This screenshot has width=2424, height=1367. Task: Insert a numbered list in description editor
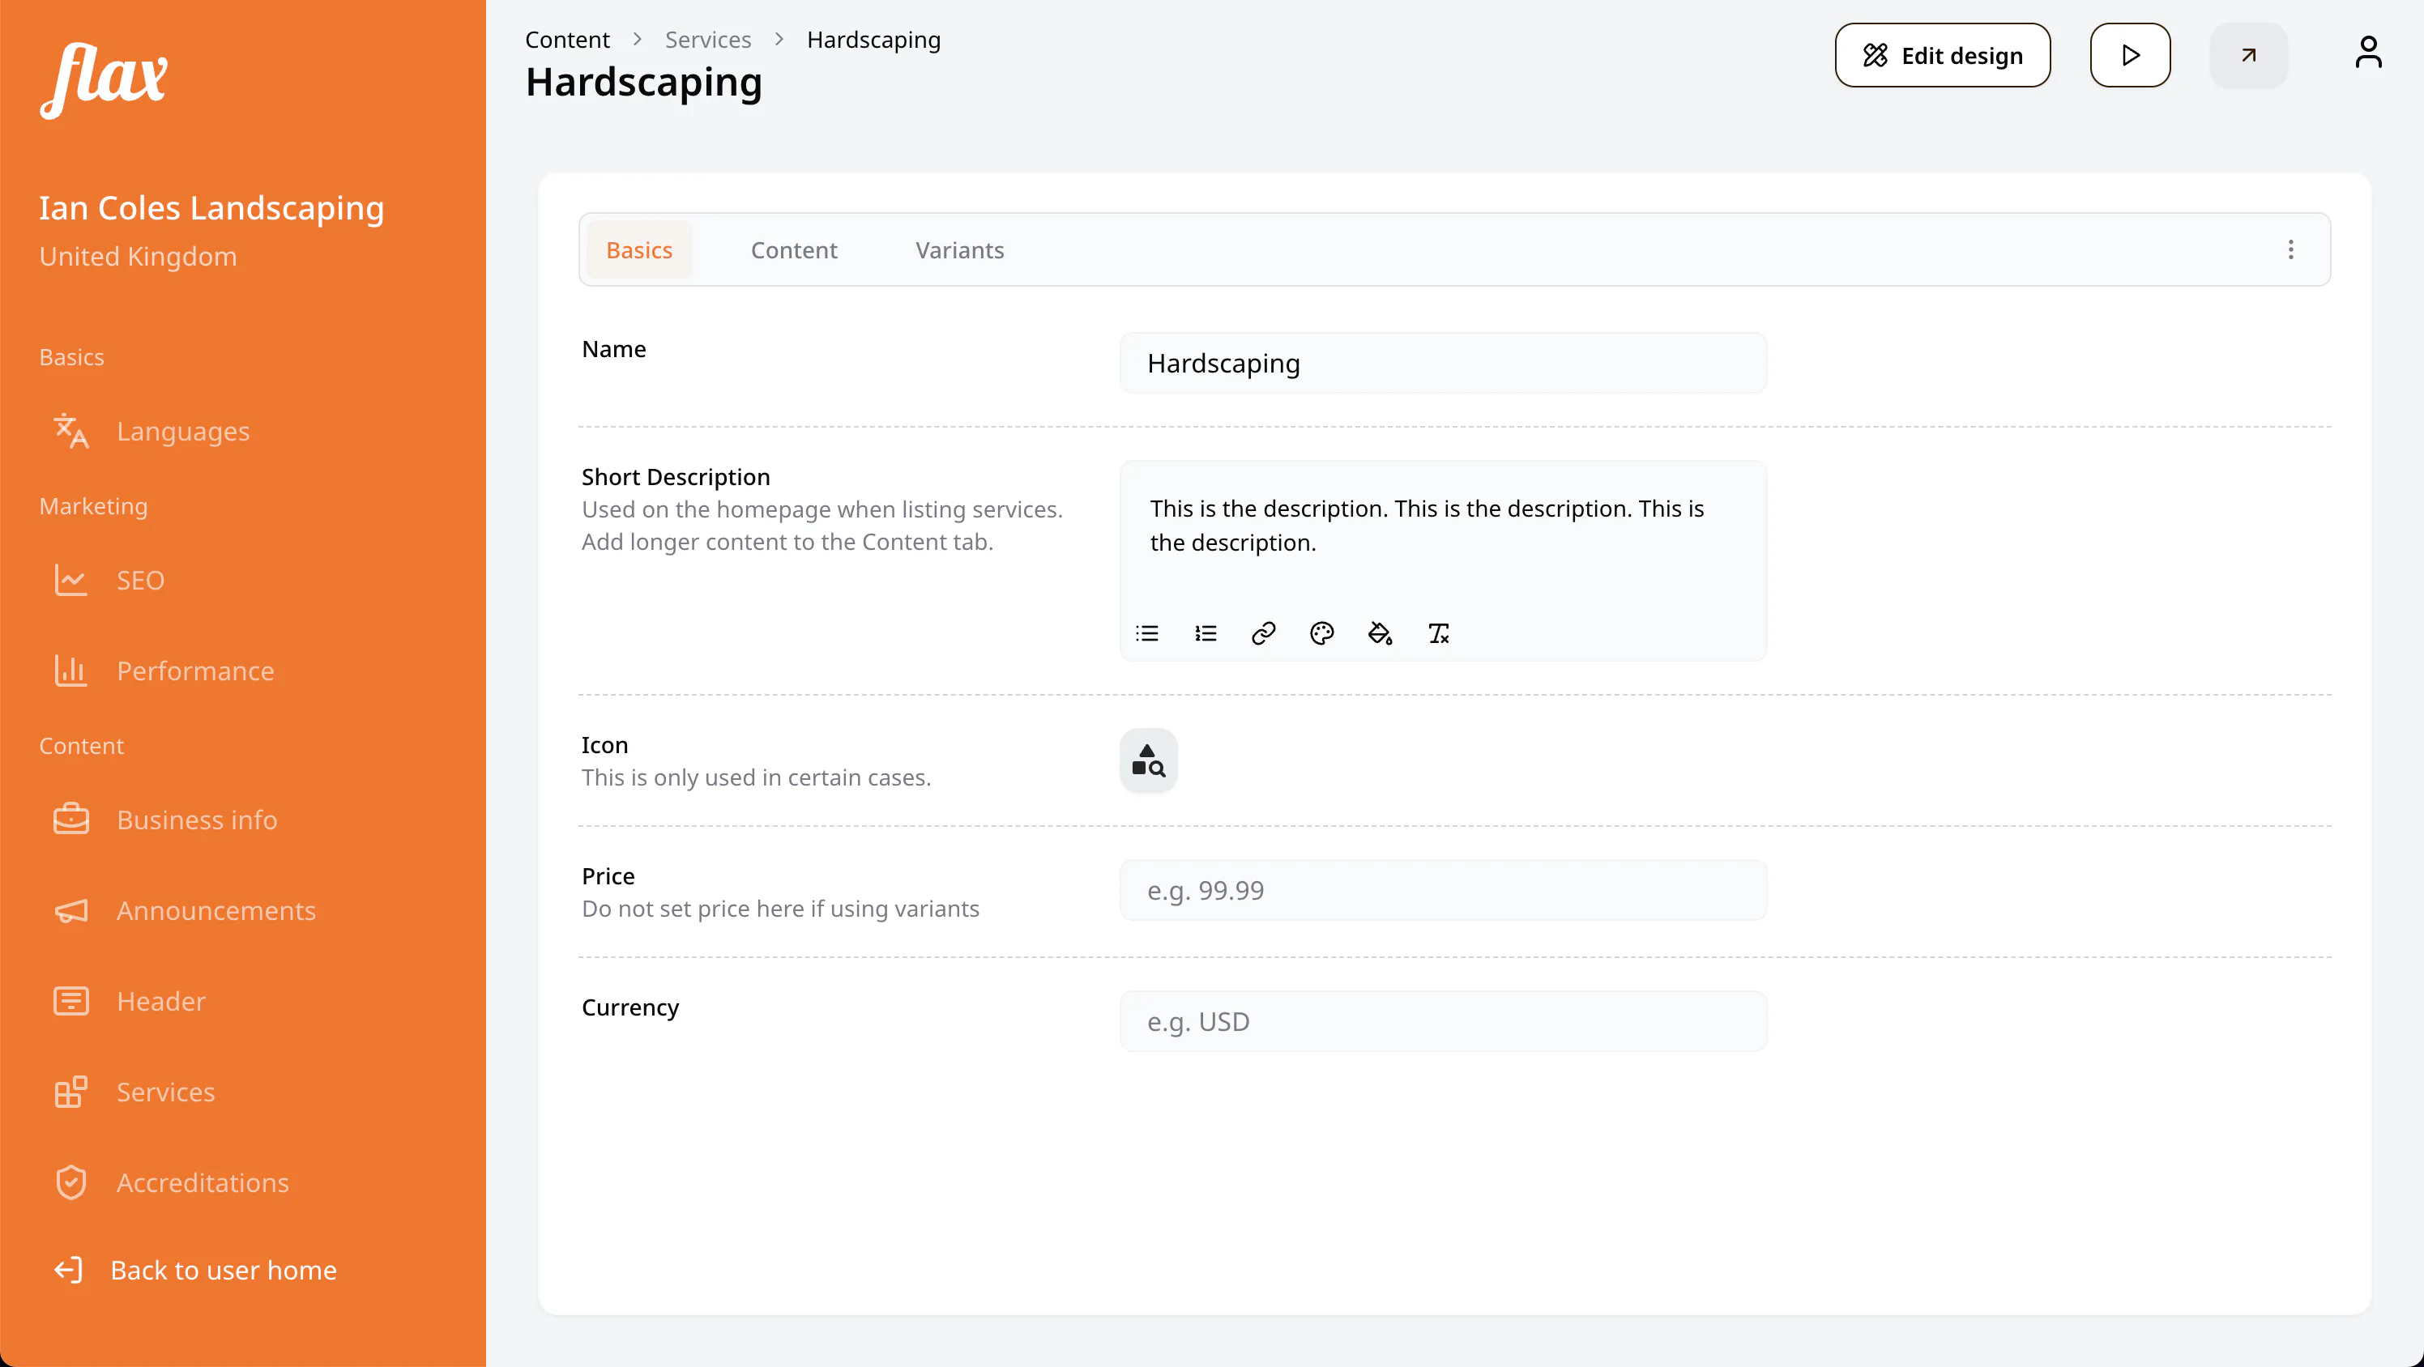tap(1206, 633)
